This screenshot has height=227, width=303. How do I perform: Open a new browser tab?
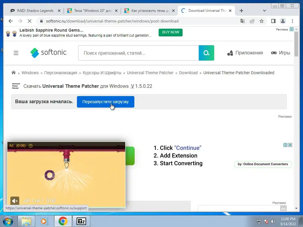(241, 11)
